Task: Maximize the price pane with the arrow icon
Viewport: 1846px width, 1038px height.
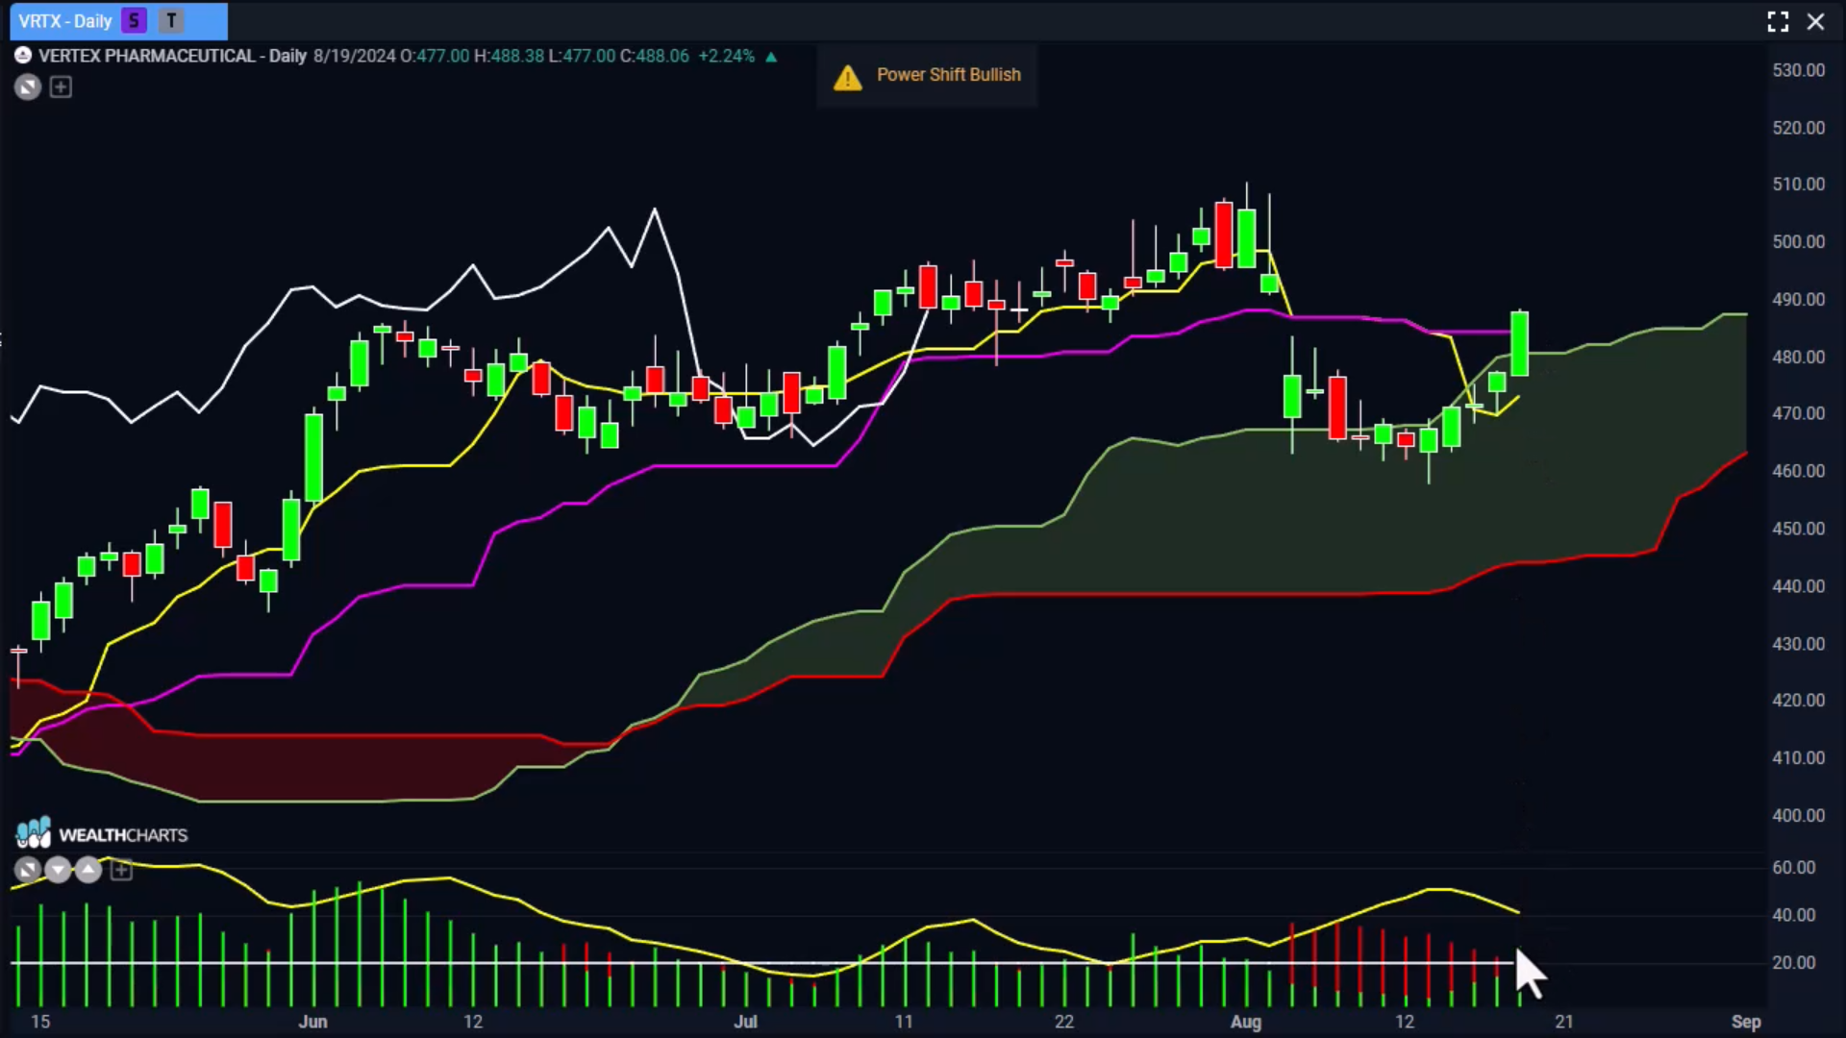Action: point(27,87)
